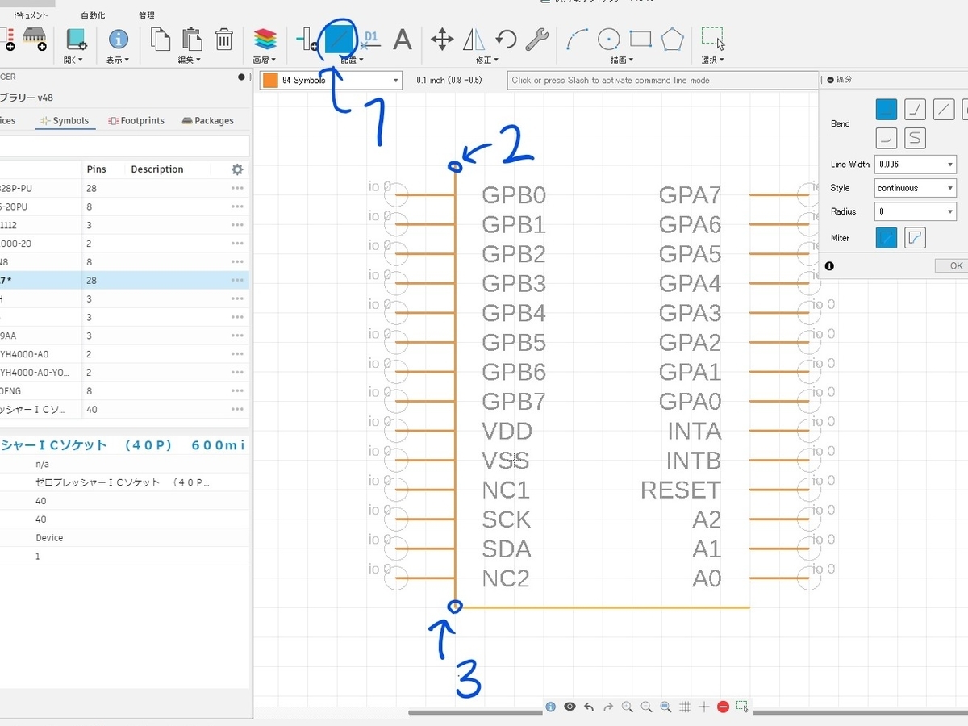Select the right-angle Bend style option
Image resolution: width=968 pixels, height=726 pixels.
pos(887,109)
